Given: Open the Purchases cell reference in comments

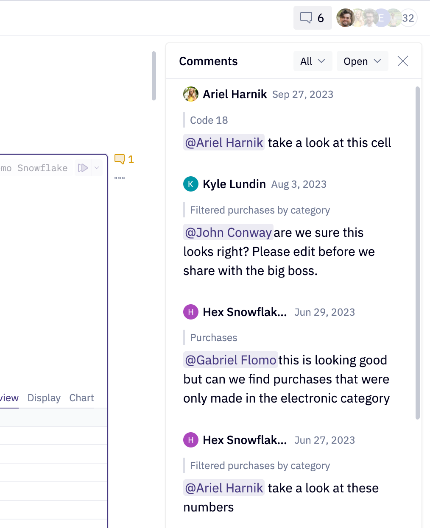Looking at the screenshot, I should coord(213,338).
